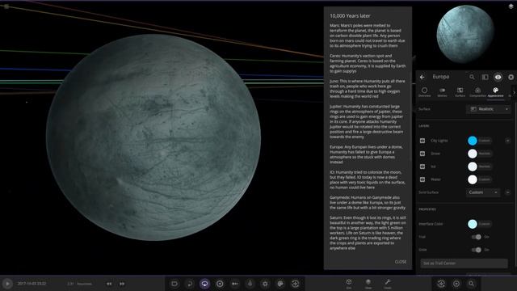517x291 pixels.
Task: Click the Europa preview thumbnail
Action: point(465,34)
